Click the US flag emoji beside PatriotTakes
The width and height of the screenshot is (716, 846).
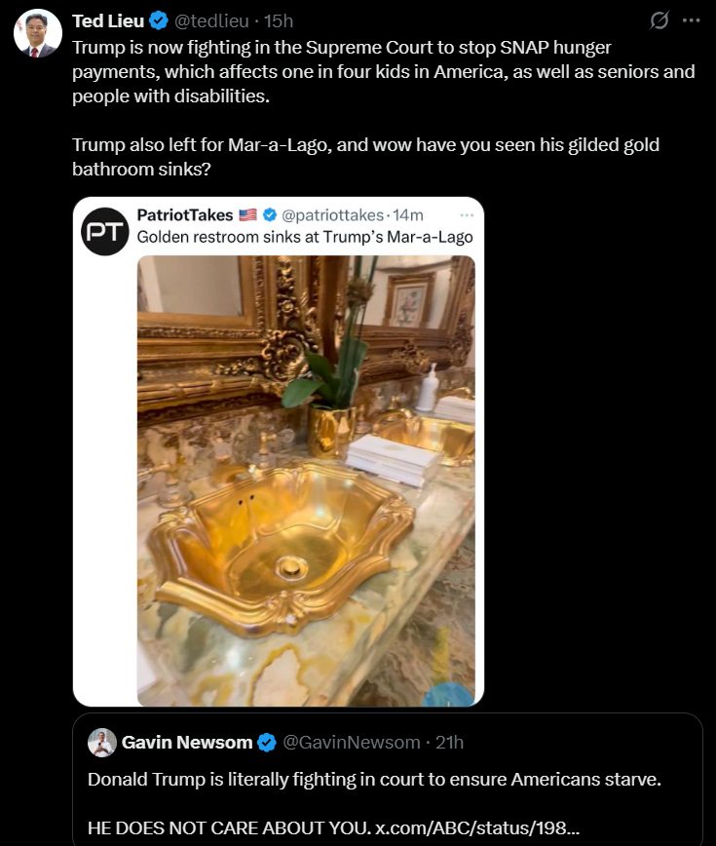(x=248, y=214)
